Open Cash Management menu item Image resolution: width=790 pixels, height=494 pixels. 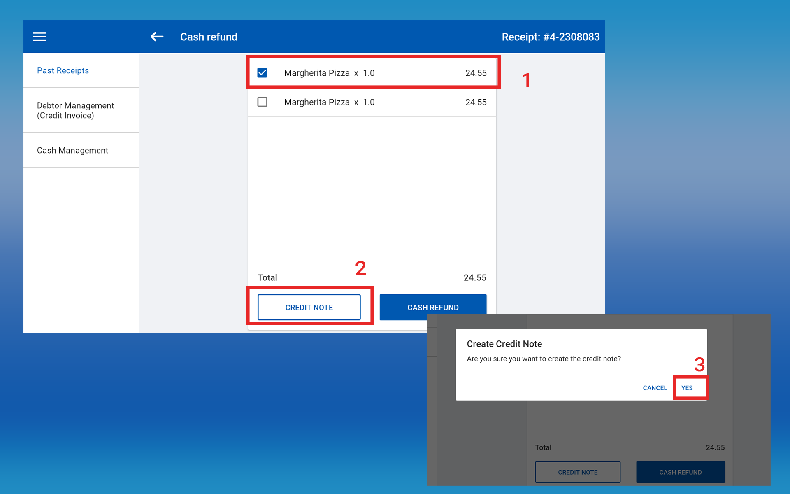pyautogui.click(x=72, y=150)
